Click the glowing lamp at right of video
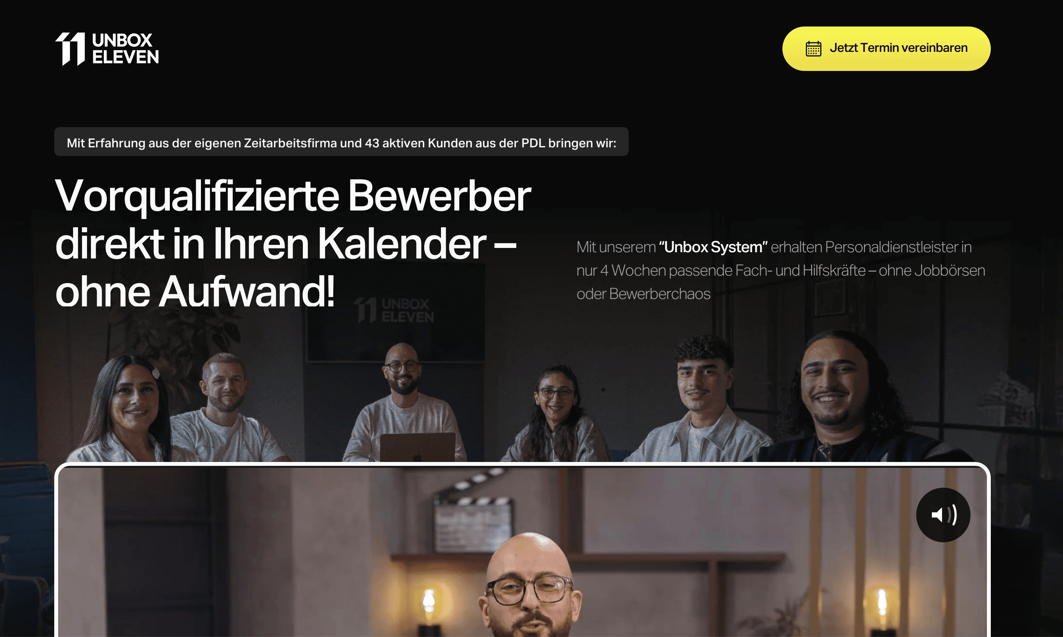 point(882,603)
